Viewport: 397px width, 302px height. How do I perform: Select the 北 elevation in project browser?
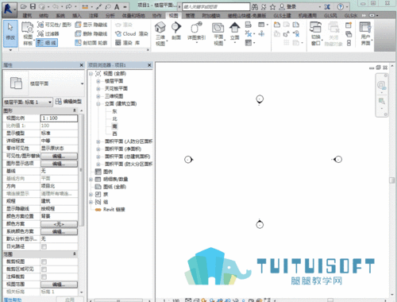[114, 118]
